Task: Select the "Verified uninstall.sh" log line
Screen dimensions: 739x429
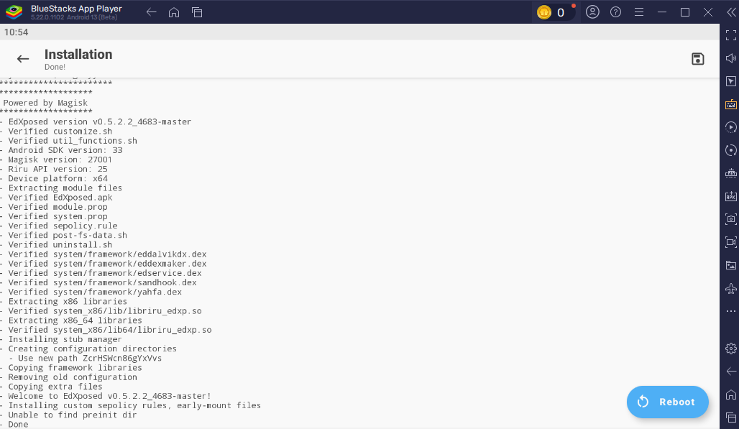Action: pyautogui.click(x=56, y=244)
